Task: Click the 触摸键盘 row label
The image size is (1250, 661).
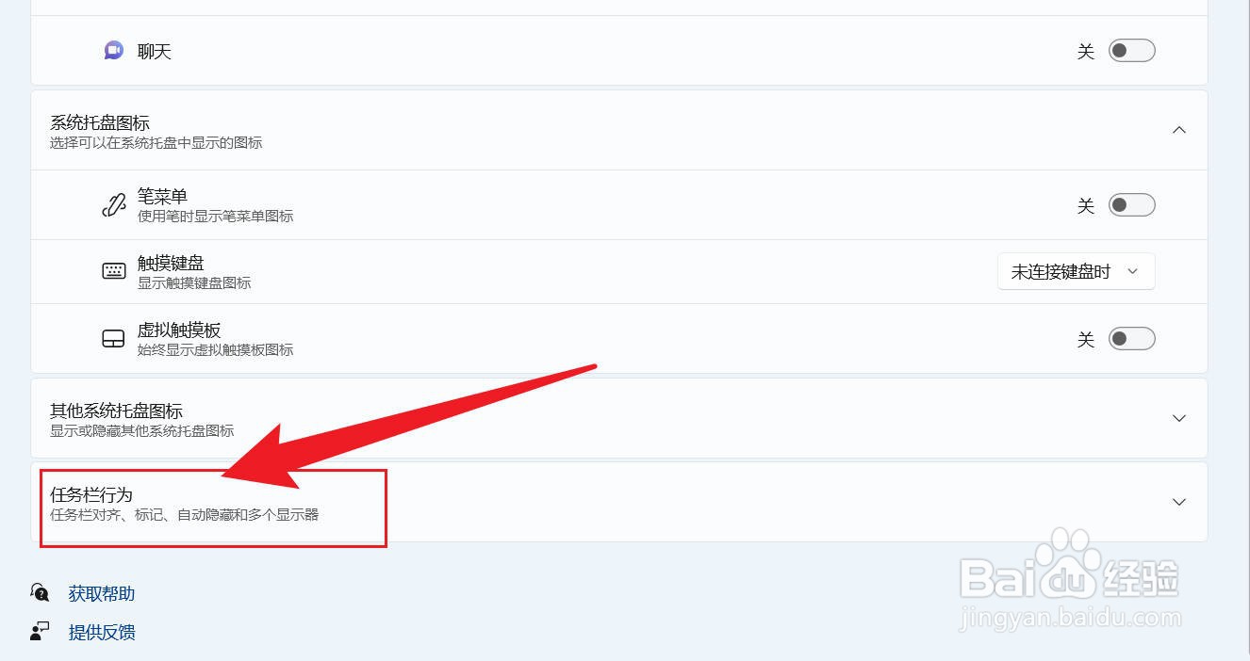Action: point(171,263)
